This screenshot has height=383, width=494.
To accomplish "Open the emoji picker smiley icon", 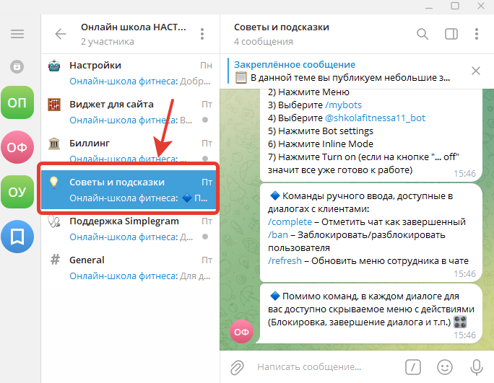I will point(445,366).
